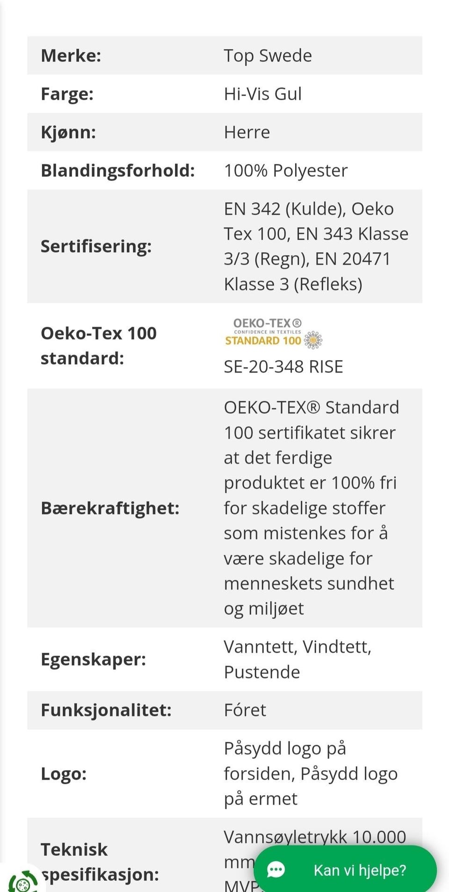The width and height of the screenshot is (449, 892).
Task: Select the 'Sertifisering:' row label
Action: (x=96, y=246)
